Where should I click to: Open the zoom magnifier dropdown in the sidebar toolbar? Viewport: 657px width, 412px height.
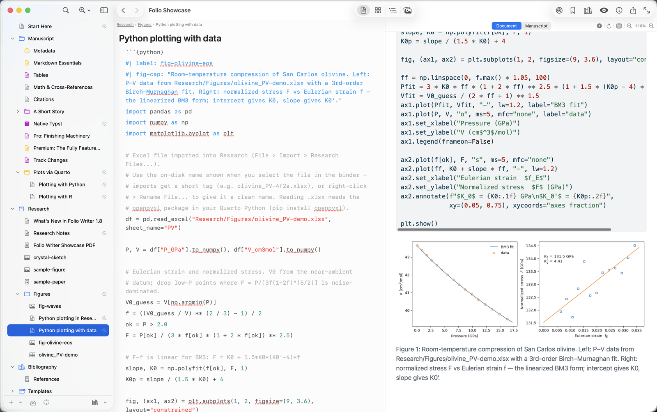pyautogui.click(x=85, y=10)
